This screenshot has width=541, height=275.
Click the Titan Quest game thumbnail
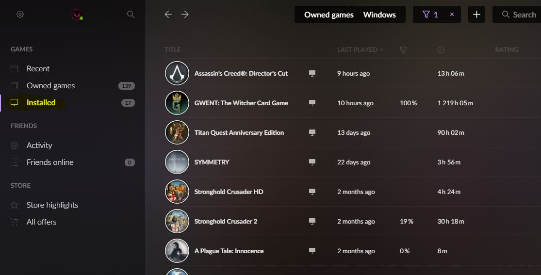pos(177,132)
